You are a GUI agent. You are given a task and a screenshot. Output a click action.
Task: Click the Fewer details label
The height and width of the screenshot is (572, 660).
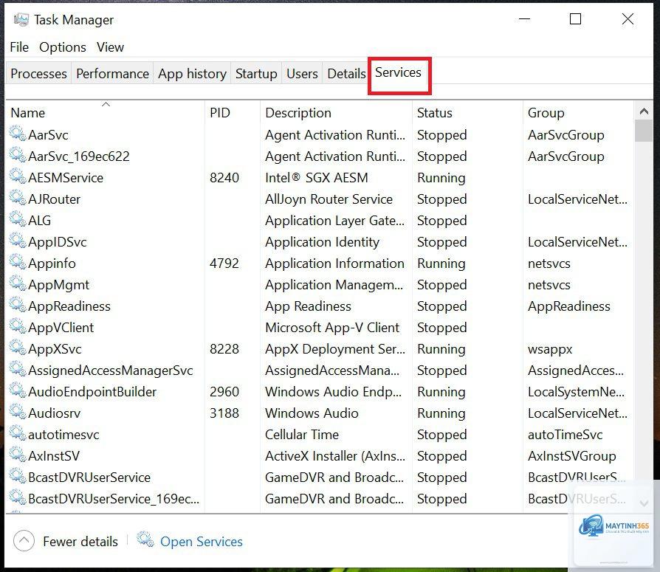point(80,542)
